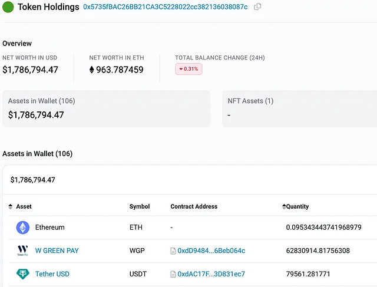Click the green address identicon
The height and width of the screenshot is (287, 377).
pyautogui.click(x=8, y=7)
